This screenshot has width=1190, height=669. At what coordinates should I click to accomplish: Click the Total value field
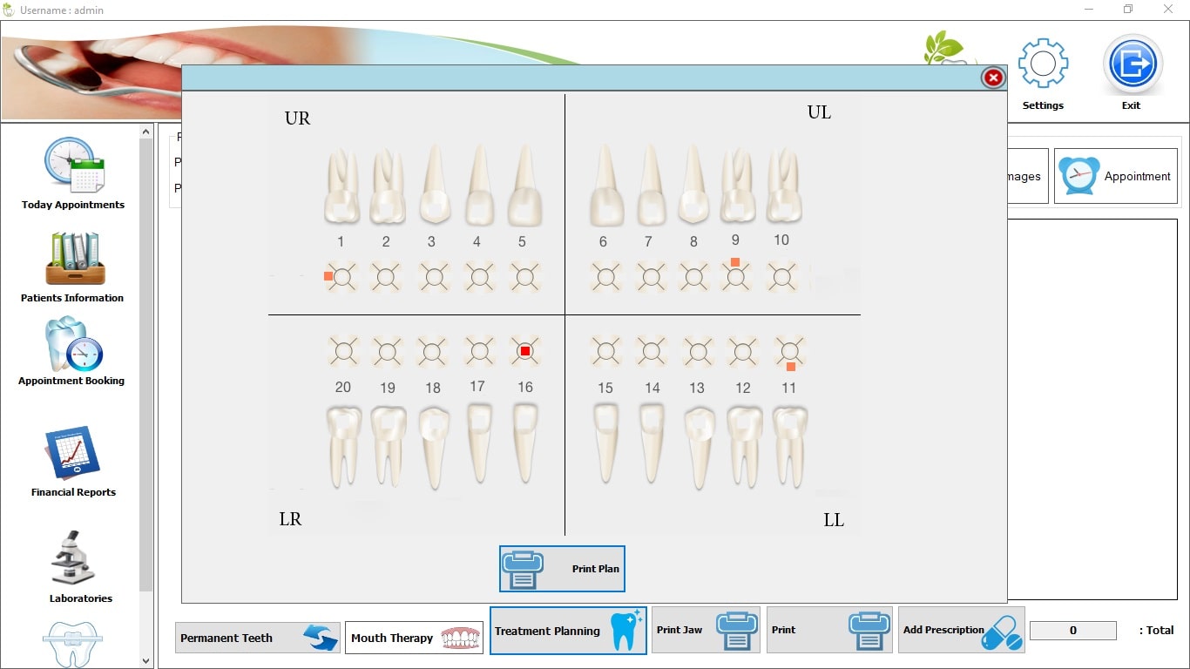(1072, 630)
